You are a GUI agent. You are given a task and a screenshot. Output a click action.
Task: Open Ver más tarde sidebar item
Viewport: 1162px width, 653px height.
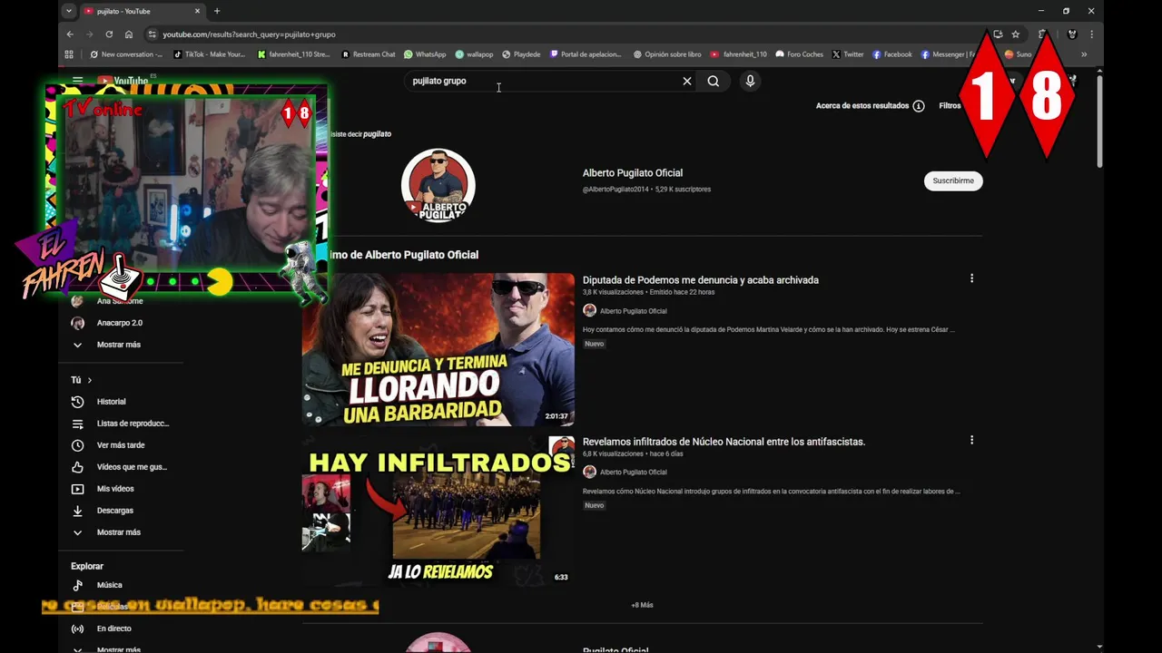110,445
